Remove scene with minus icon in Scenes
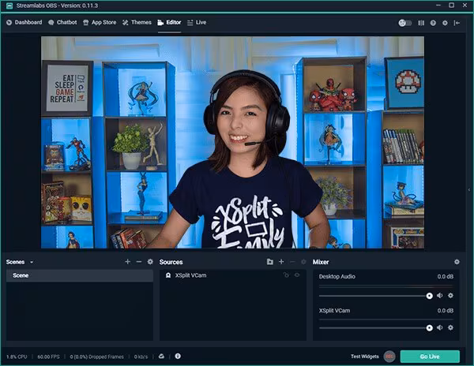 pos(139,262)
